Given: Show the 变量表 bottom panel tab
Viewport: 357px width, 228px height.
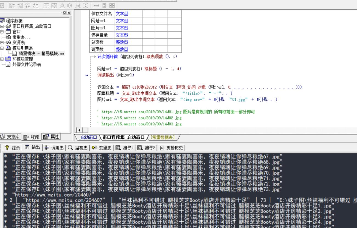Looking at the screenshot, I should coord(101,148).
